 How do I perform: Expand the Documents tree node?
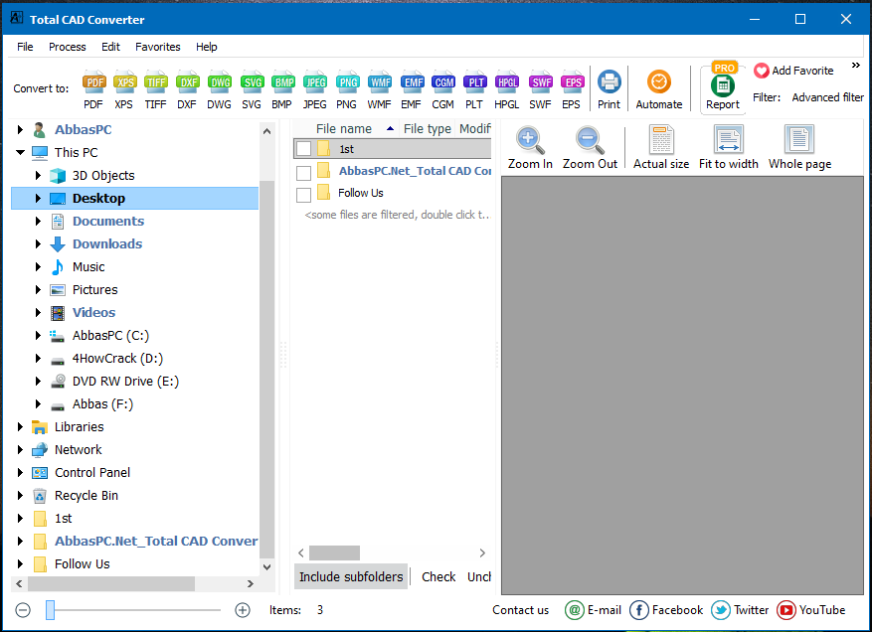(x=39, y=221)
